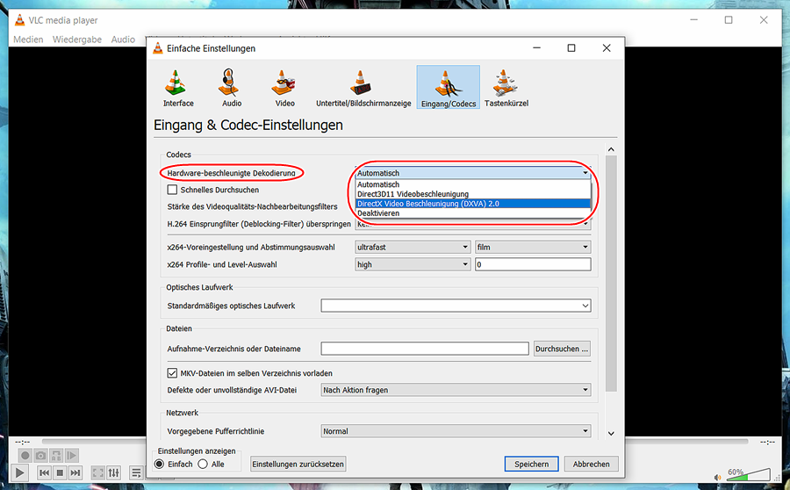Image resolution: width=790 pixels, height=490 pixels.
Task: Open the Tastenkürzel settings category
Action: point(506,88)
